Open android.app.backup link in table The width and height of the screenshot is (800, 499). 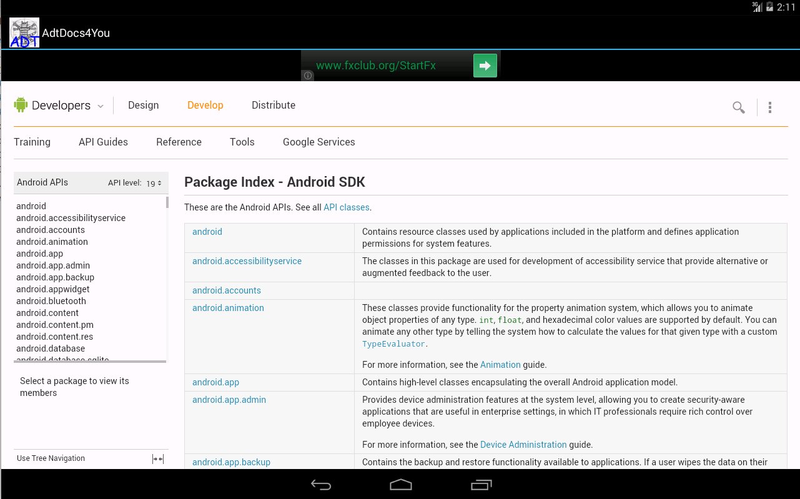pyautogui.click(x=231, y=462)
